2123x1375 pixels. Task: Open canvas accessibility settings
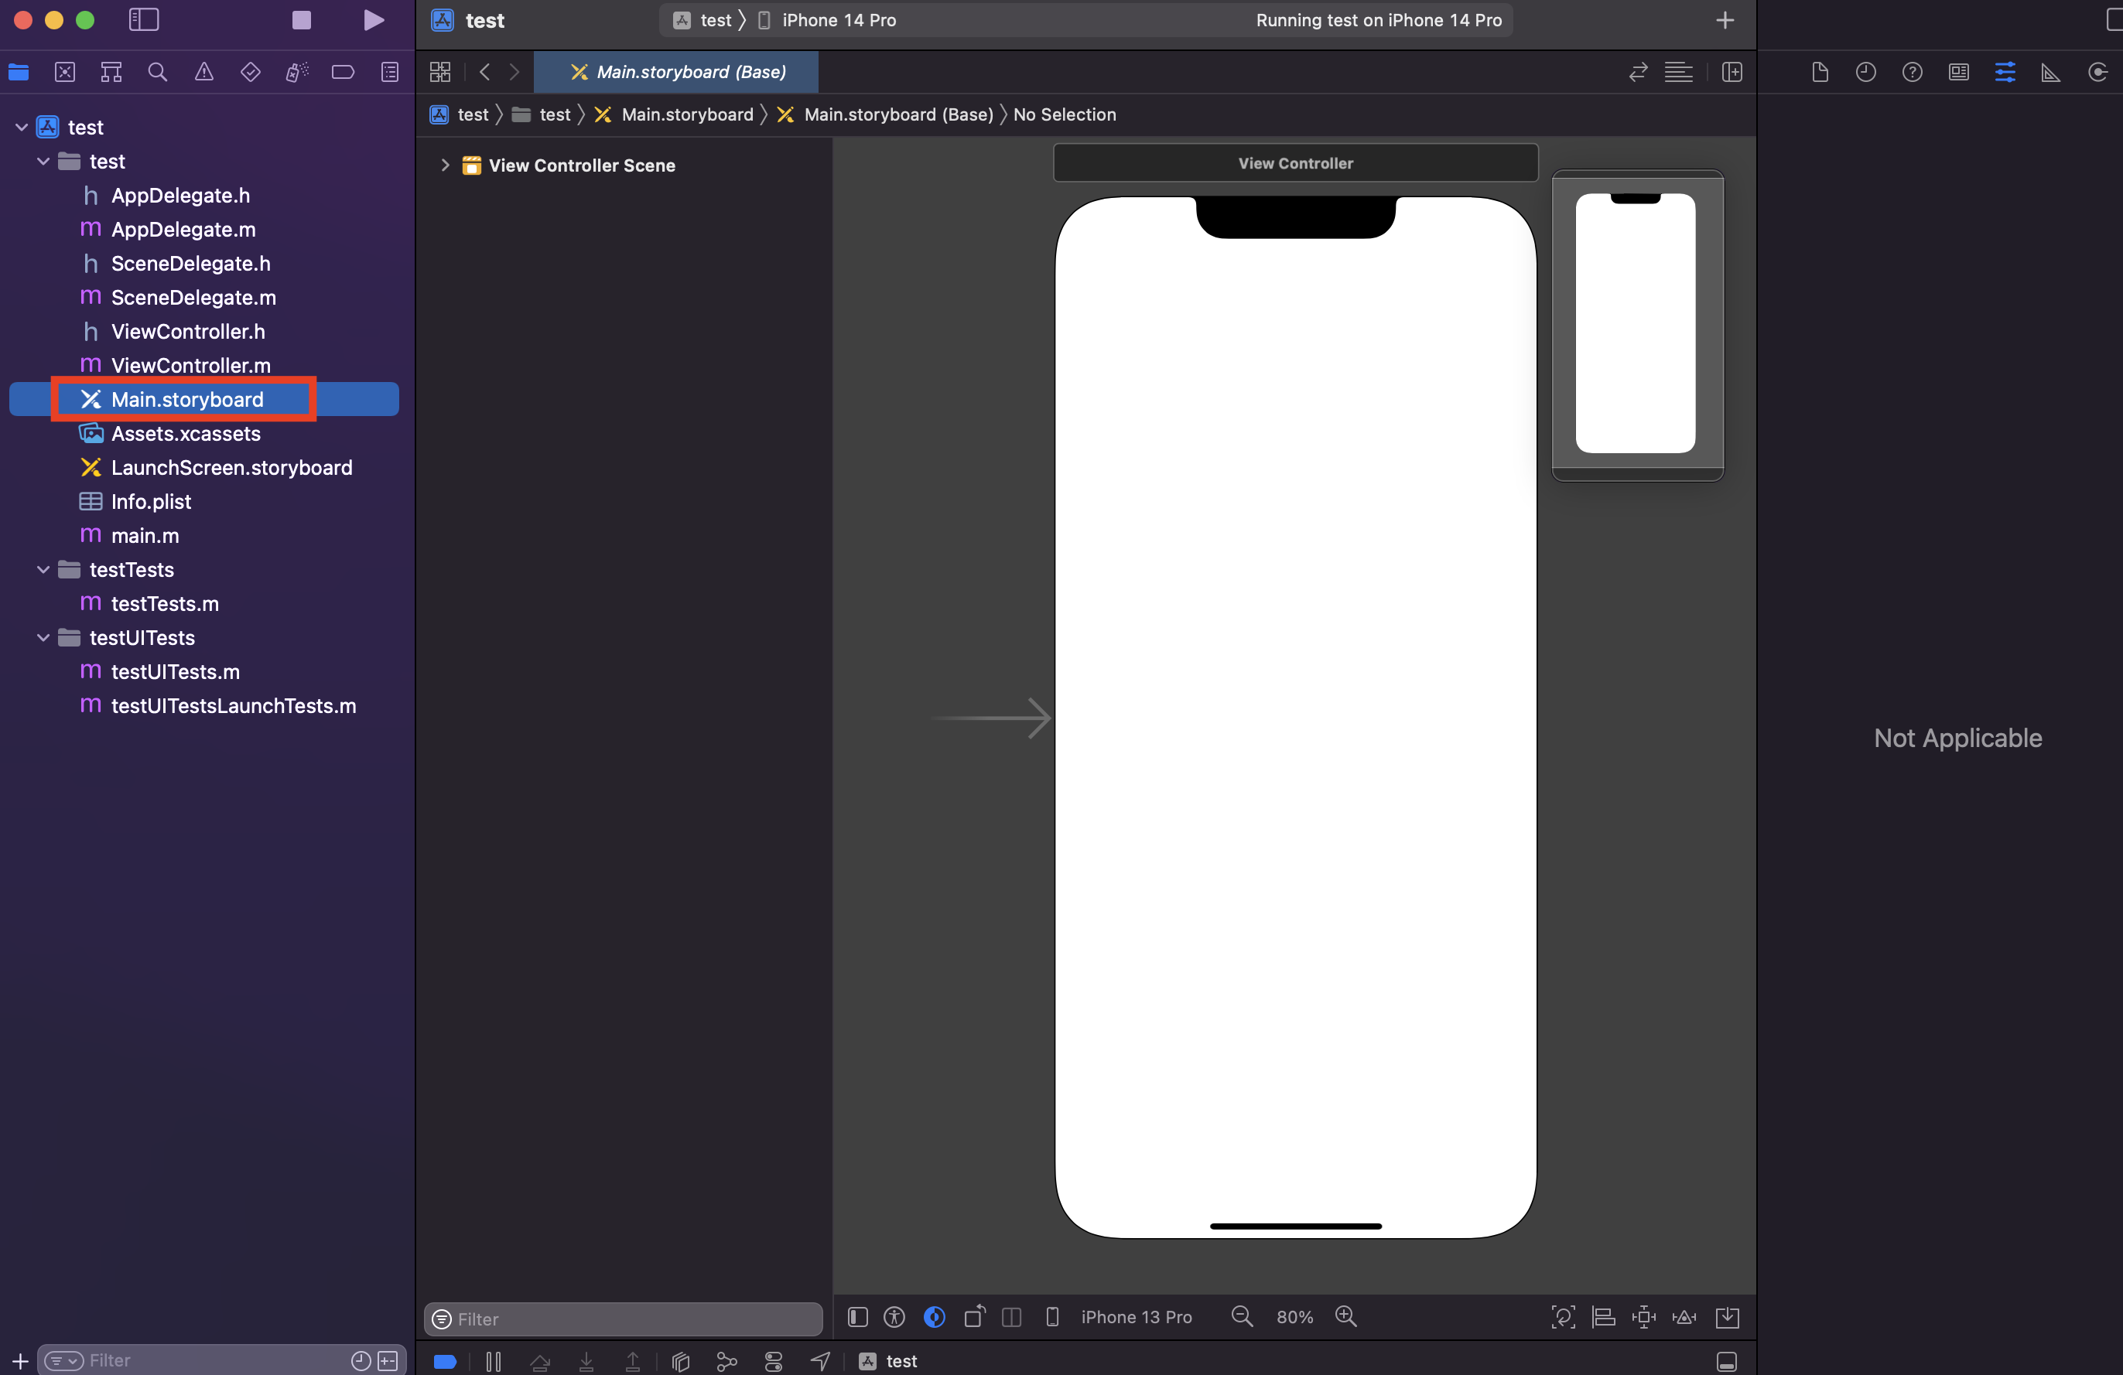coord(894,1317)
